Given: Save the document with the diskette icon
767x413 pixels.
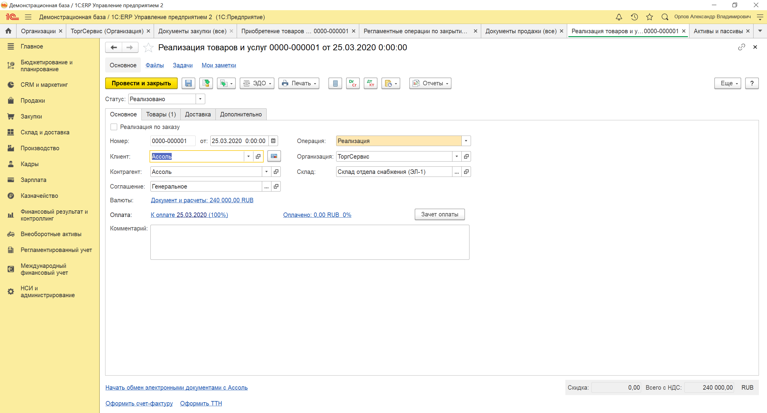Looking at the screenshot, I should [188, 83].
